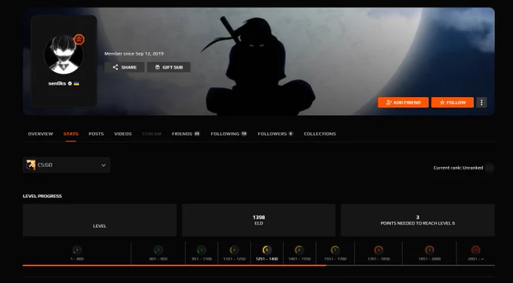This screenshot has height=283, width=513.
Task: Click the orange ELO level progress bar
Action: [x=174, y=266]
